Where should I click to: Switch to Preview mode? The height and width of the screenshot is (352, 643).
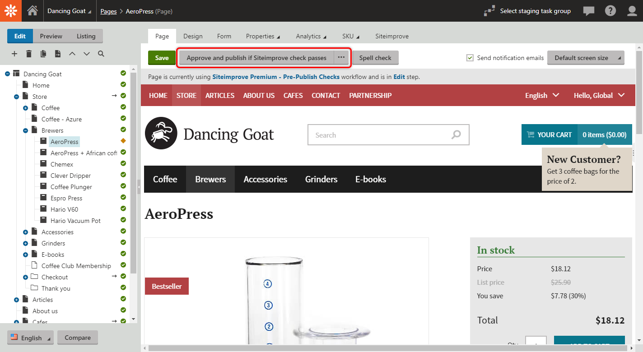51,36
